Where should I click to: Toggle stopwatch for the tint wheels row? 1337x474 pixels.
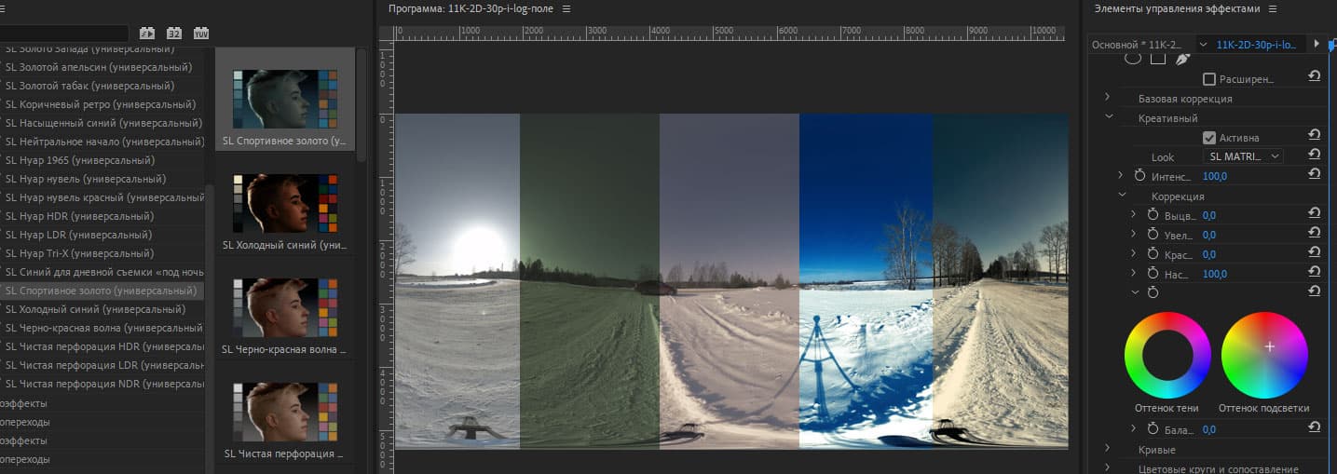pyautogui.click(x=1153, y=292)
